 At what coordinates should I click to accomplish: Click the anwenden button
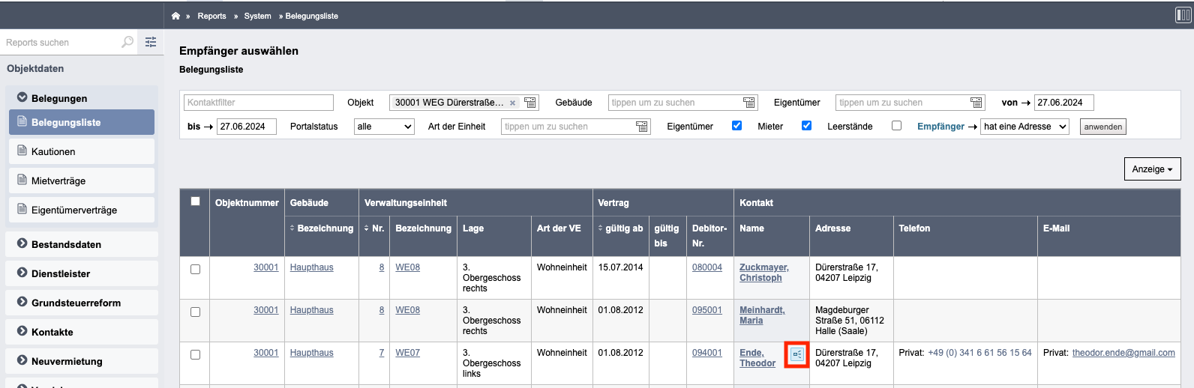click(1103, 127)
